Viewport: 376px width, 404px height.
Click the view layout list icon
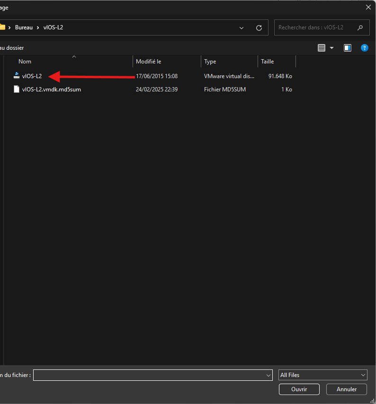pyautogui.click(x=322, y=48)
